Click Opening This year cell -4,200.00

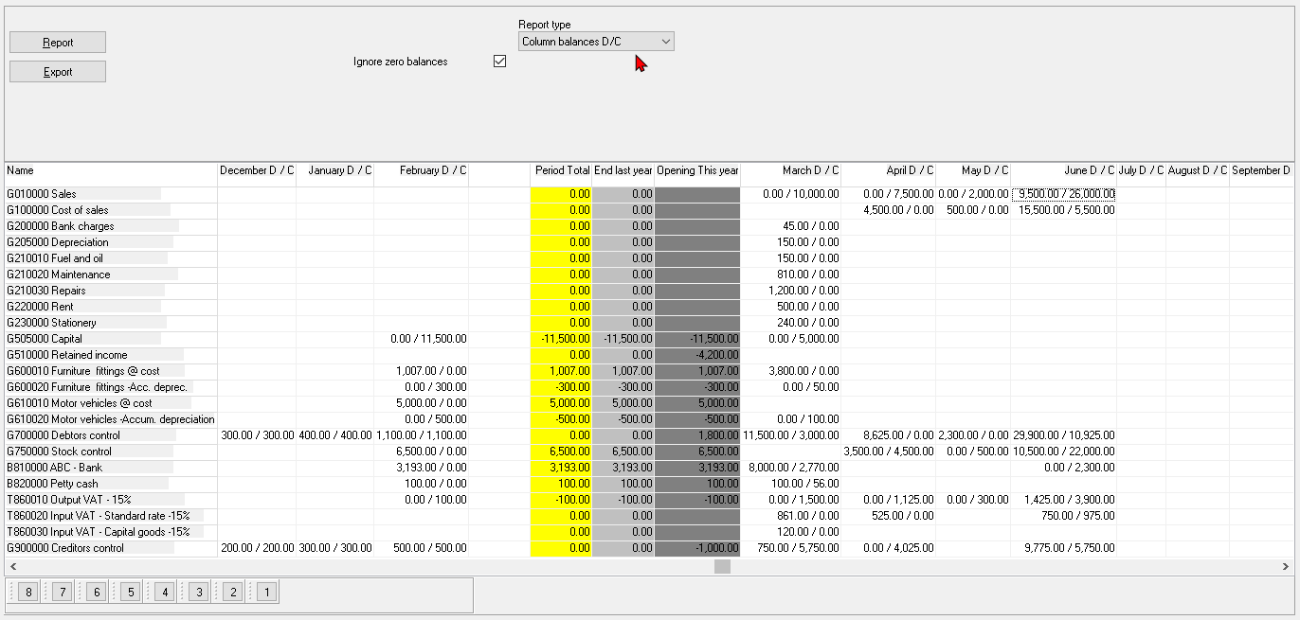(x=697, y=355)
